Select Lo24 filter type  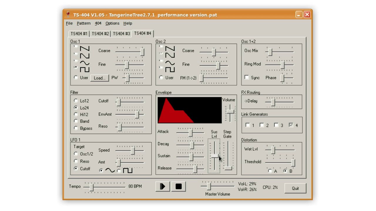(x=76, y=108)
